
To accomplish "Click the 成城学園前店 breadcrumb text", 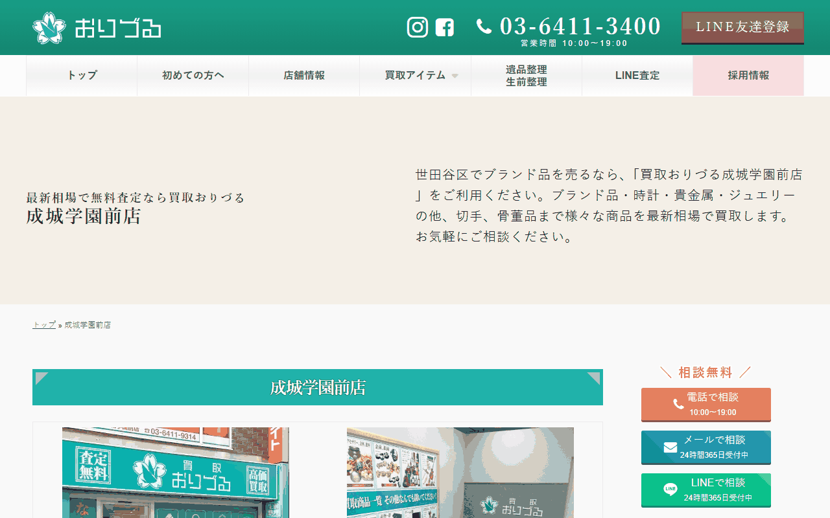I will [88, 325].
